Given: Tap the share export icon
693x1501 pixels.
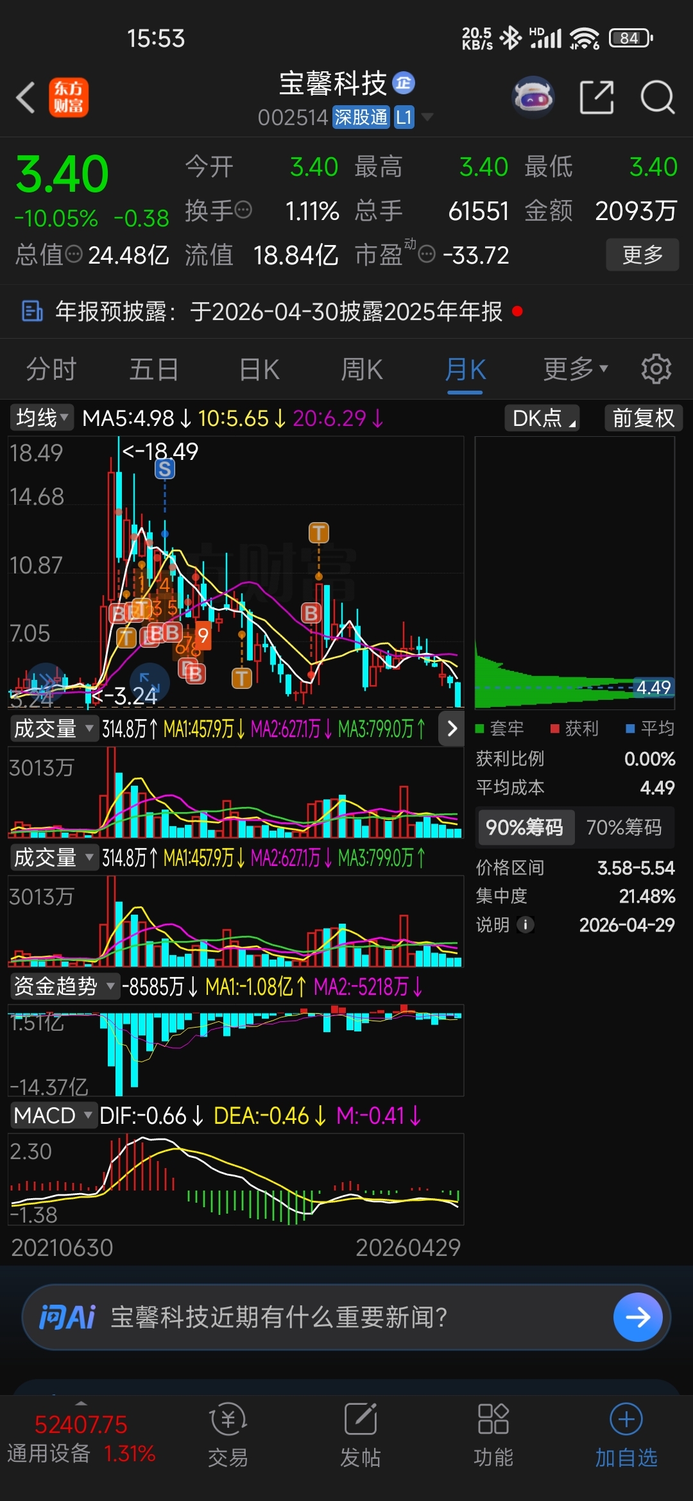Looking at the screenshot, I should [x=597, y=98].
